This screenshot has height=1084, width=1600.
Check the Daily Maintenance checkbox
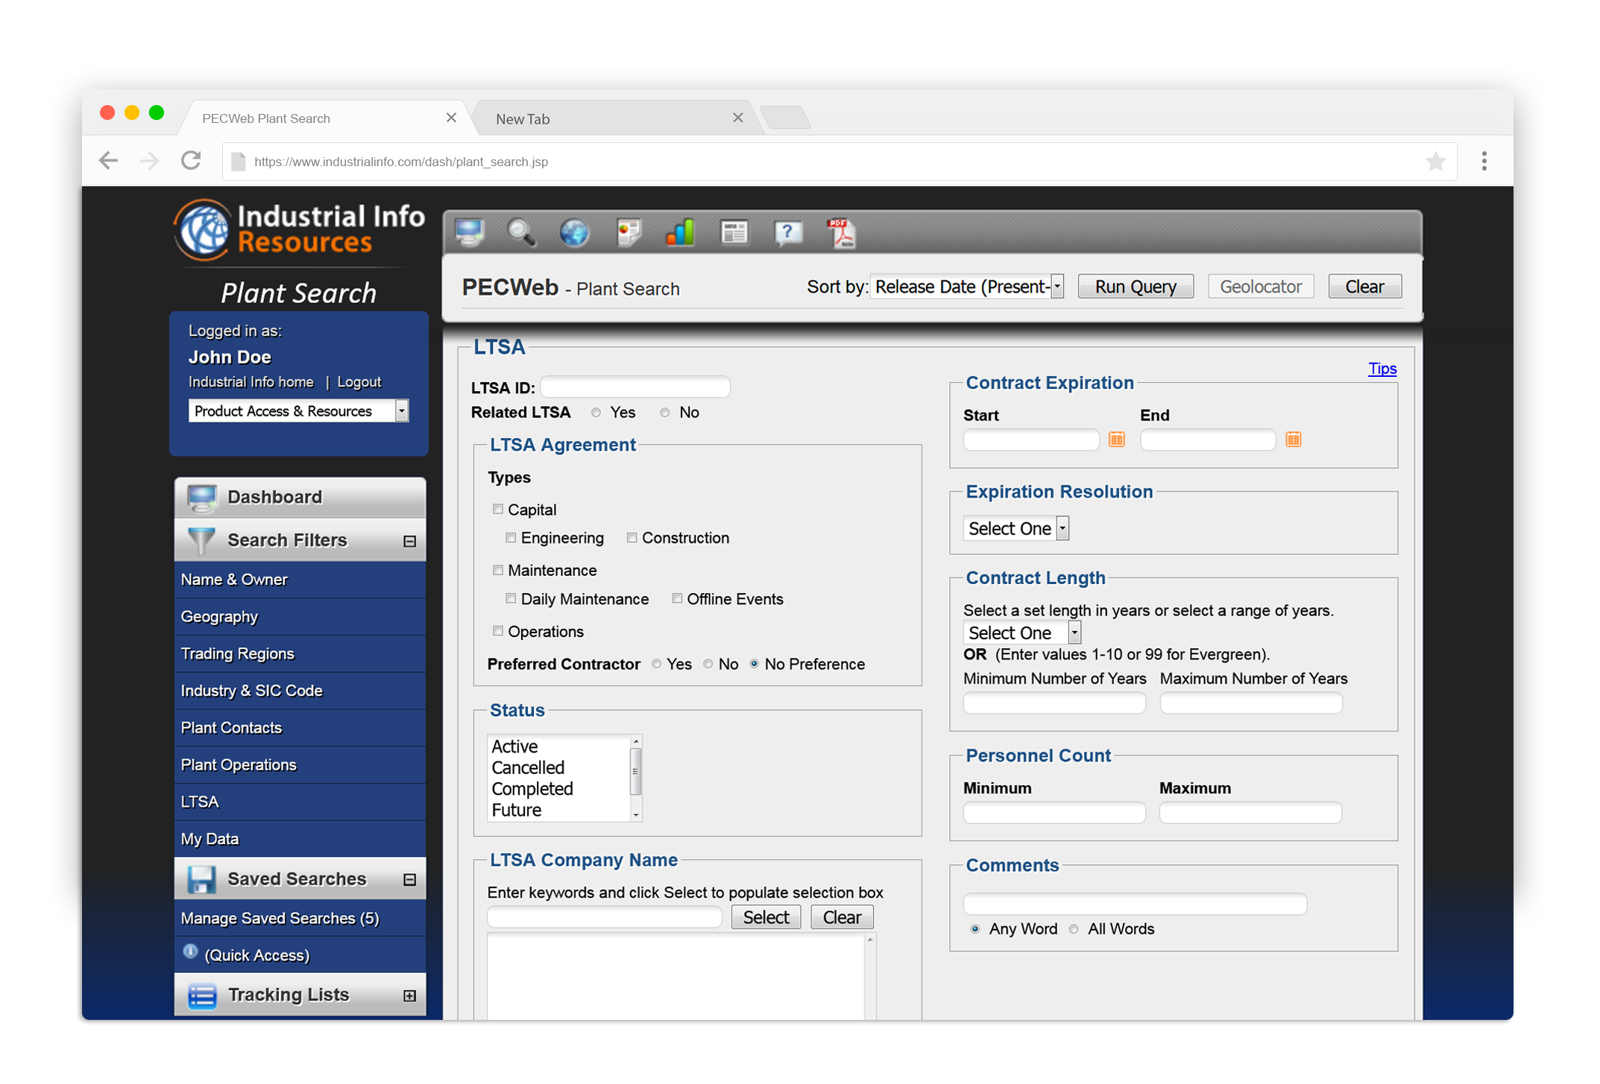coord(511,599)
